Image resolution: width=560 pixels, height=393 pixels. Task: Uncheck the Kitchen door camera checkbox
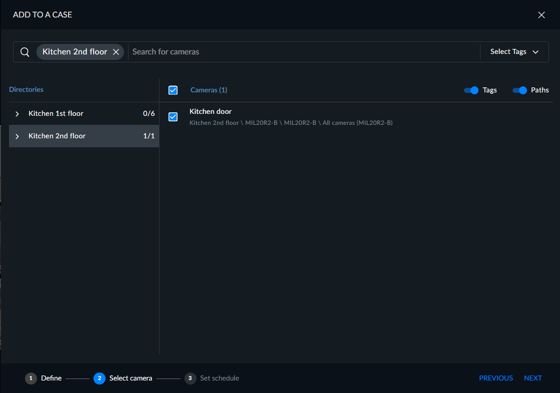[173, 117]
